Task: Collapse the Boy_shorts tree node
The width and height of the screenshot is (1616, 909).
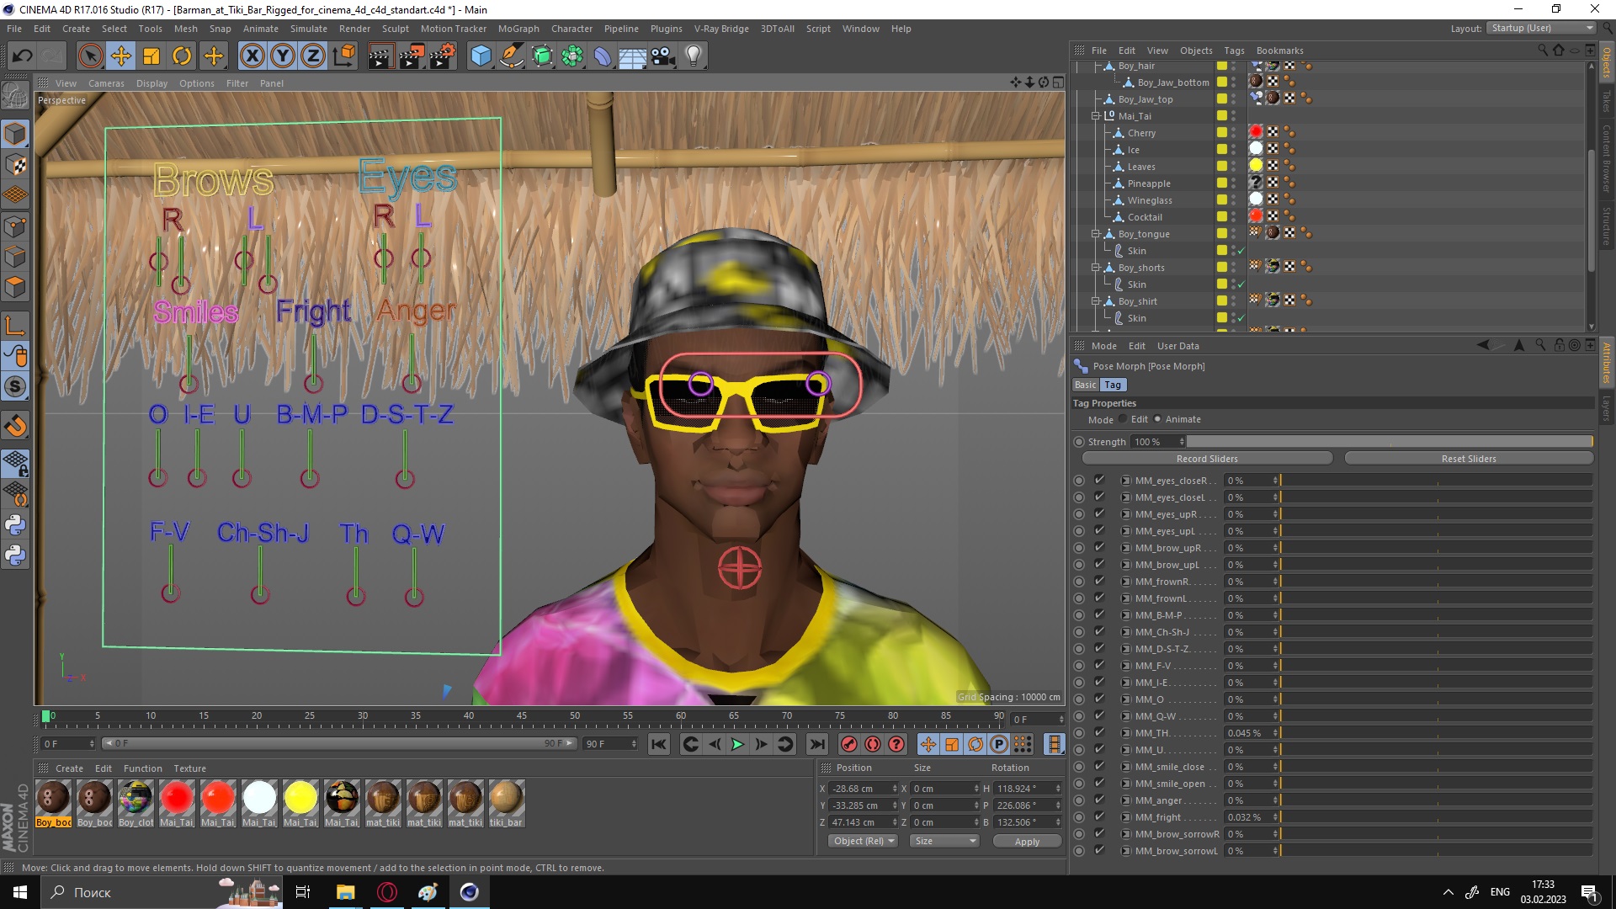Action: (1096, 268)
